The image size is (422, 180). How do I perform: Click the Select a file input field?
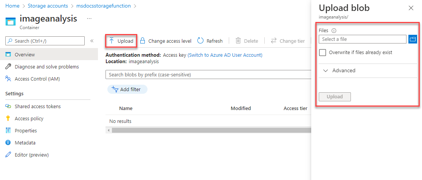point(362,39)
